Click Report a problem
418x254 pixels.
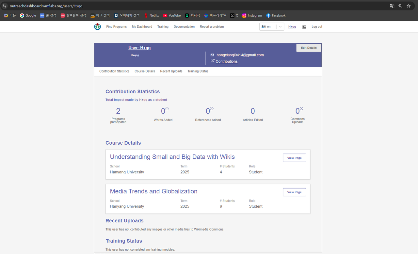(x=212, y=27)
